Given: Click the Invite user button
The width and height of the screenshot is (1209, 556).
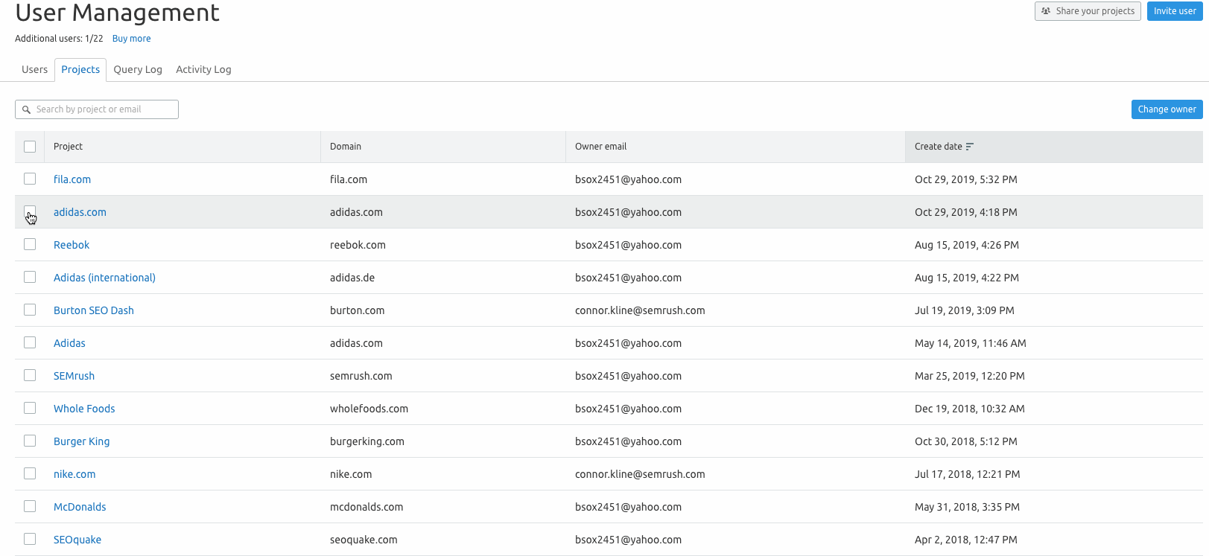Looking at the screenshot, I should [x=1175, y=11].
